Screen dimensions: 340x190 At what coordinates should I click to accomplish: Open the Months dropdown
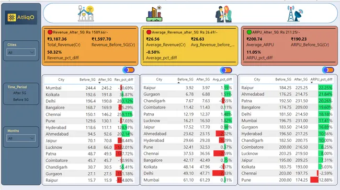click(21, 138)
